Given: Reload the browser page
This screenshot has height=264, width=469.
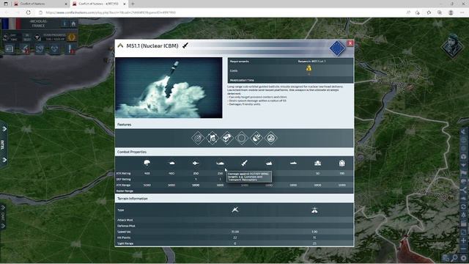Looking at the screenshot, I should 29,12.
